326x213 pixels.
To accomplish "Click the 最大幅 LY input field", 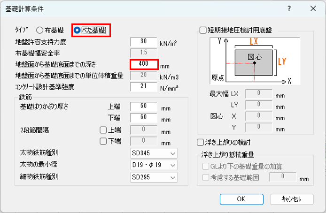I will tap(259, 105).
